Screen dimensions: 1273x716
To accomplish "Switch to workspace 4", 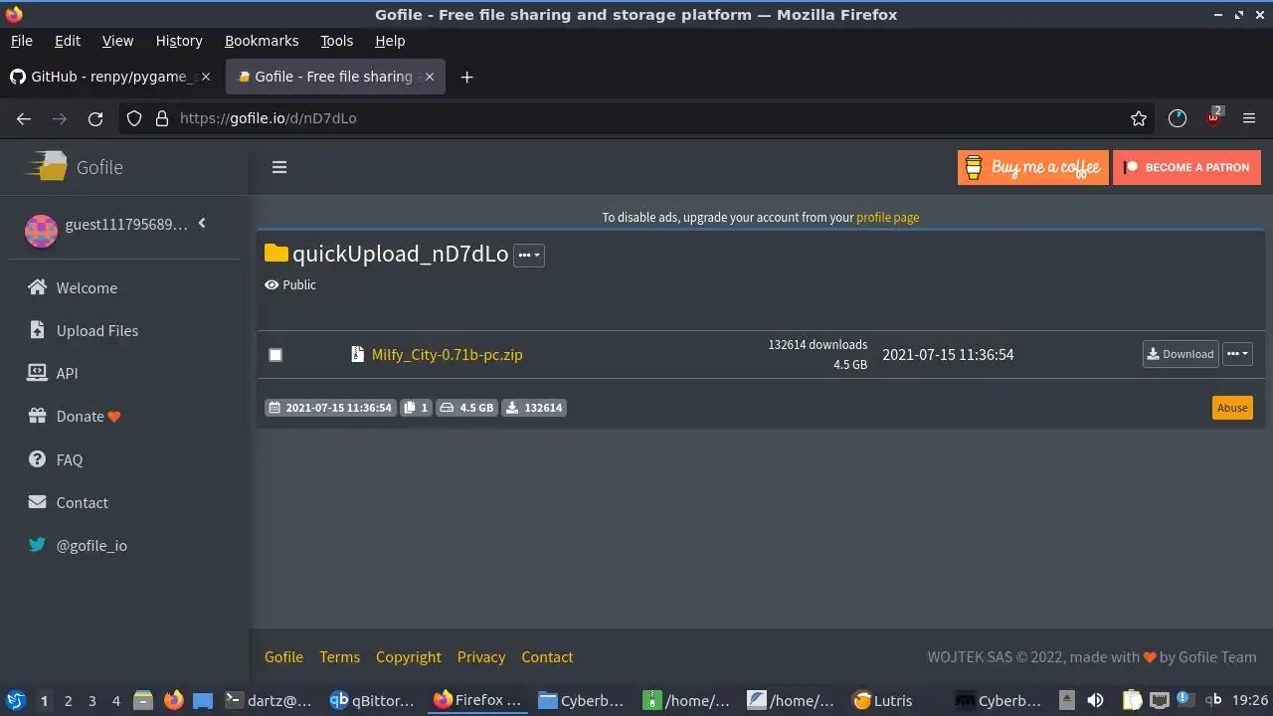I will [x=115, y=700].
